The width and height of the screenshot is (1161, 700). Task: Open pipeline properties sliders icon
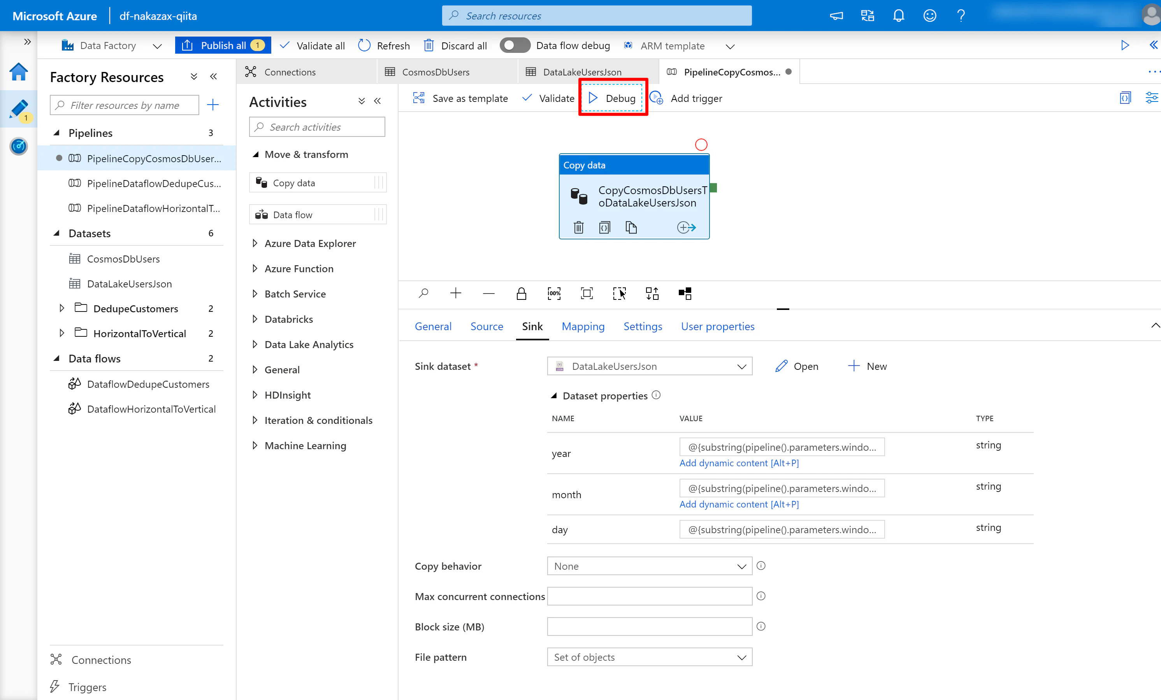point(1152,98)
